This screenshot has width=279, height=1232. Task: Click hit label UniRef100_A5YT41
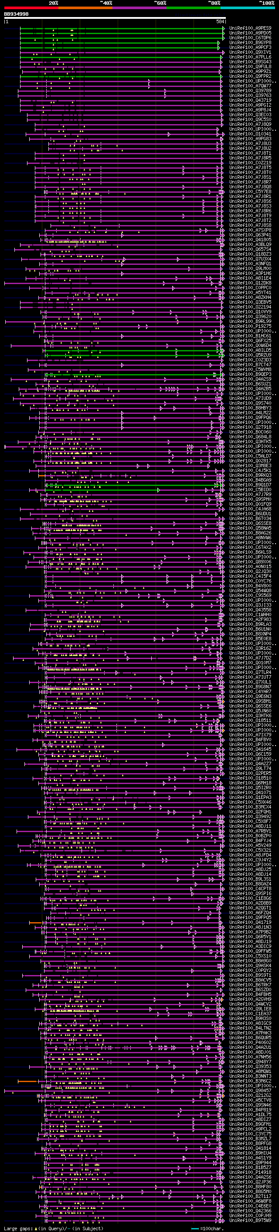click(x=250, y=293)
